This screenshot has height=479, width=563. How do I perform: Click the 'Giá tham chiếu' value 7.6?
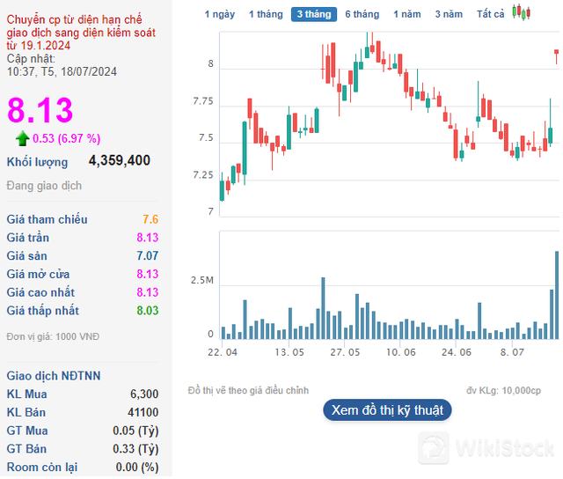[x=150, y=219]
